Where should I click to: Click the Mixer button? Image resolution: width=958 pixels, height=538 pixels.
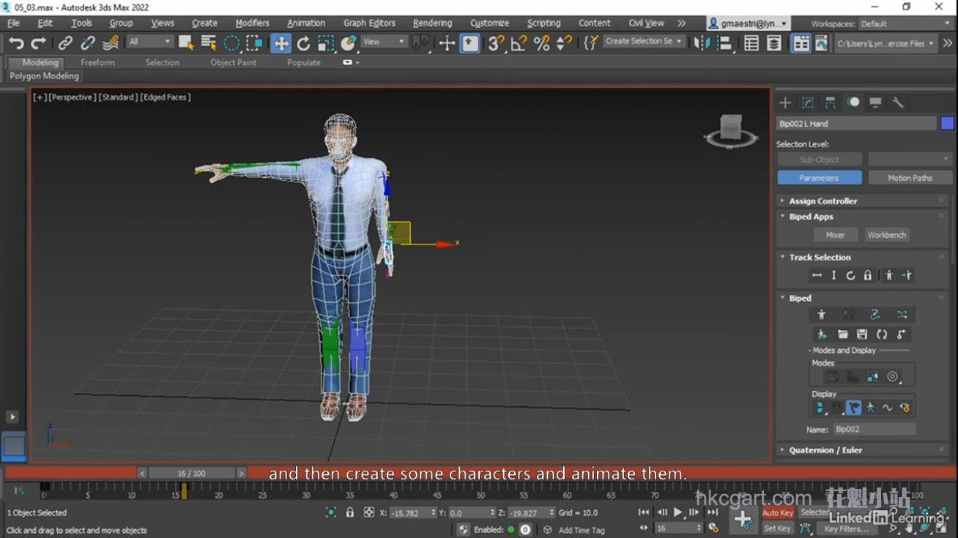[x=835, y=235]
